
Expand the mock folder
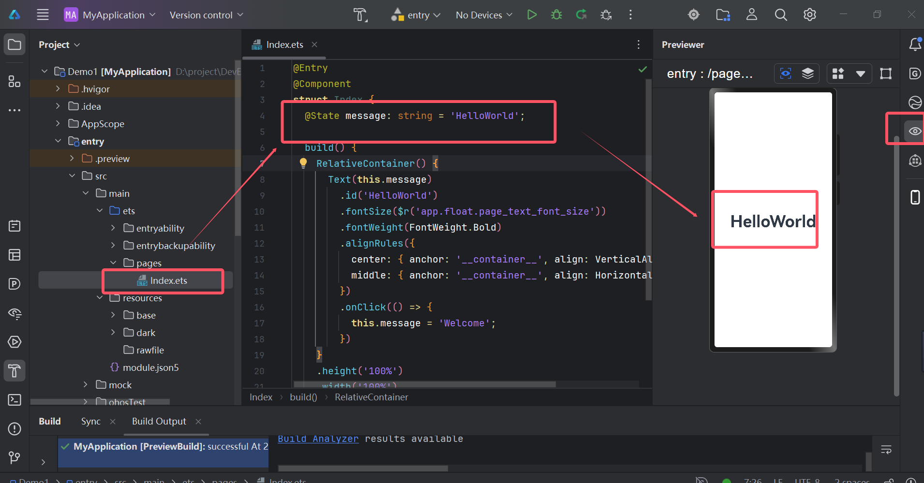(x=86, y=385)
